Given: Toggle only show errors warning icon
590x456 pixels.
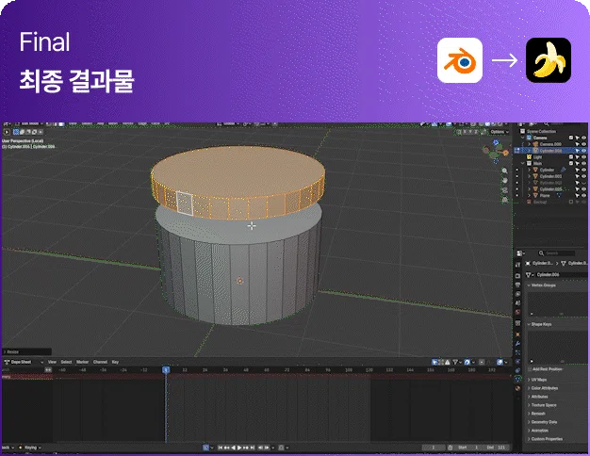Looking at the screenshot, I should [448, 363].
